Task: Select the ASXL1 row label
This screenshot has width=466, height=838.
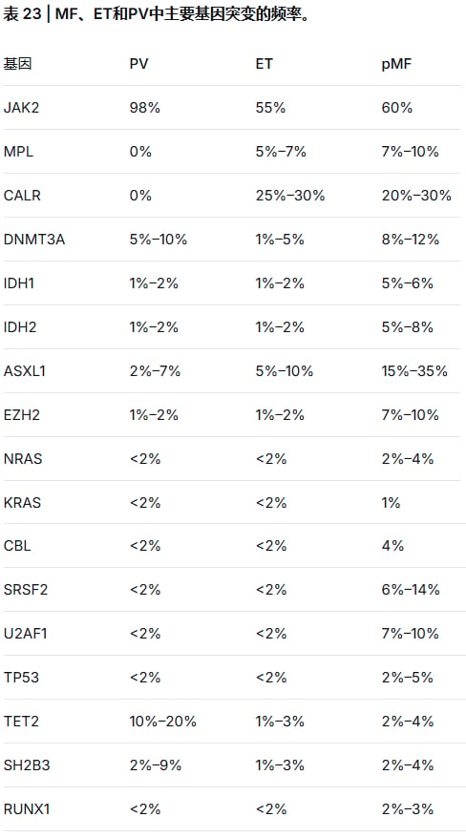Action: [25, 370]
